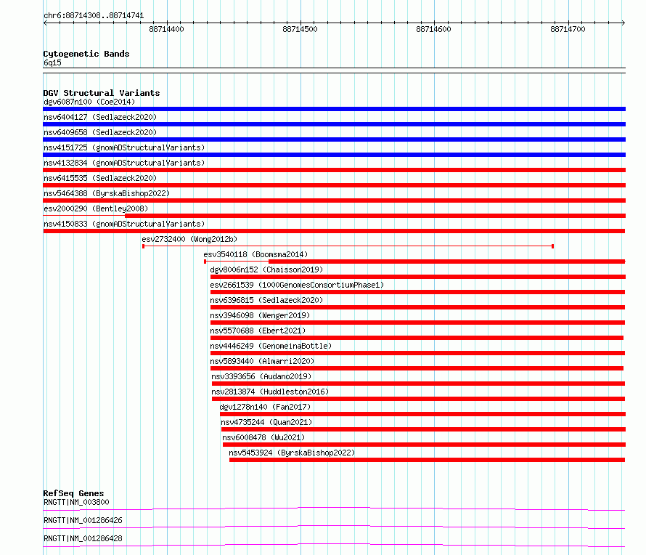Click the red bar under esv2661539

point(418,292)
